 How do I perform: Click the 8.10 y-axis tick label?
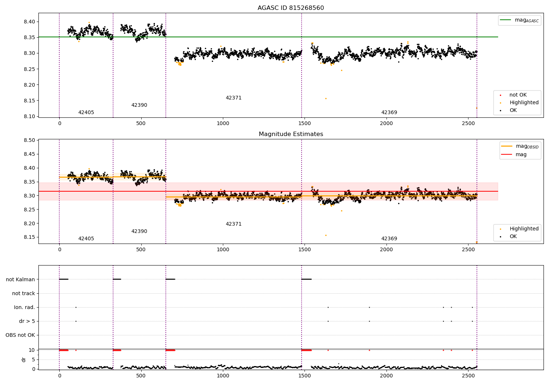[x=29, y=117]
